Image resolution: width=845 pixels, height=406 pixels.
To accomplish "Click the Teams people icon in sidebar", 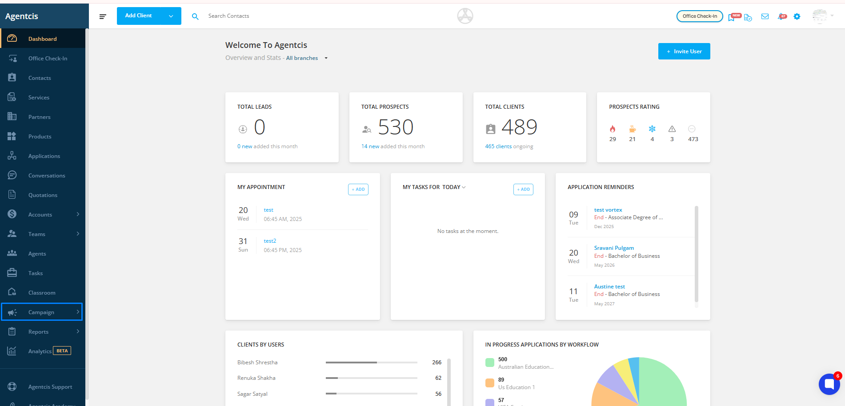I will (x=12, y=234).
